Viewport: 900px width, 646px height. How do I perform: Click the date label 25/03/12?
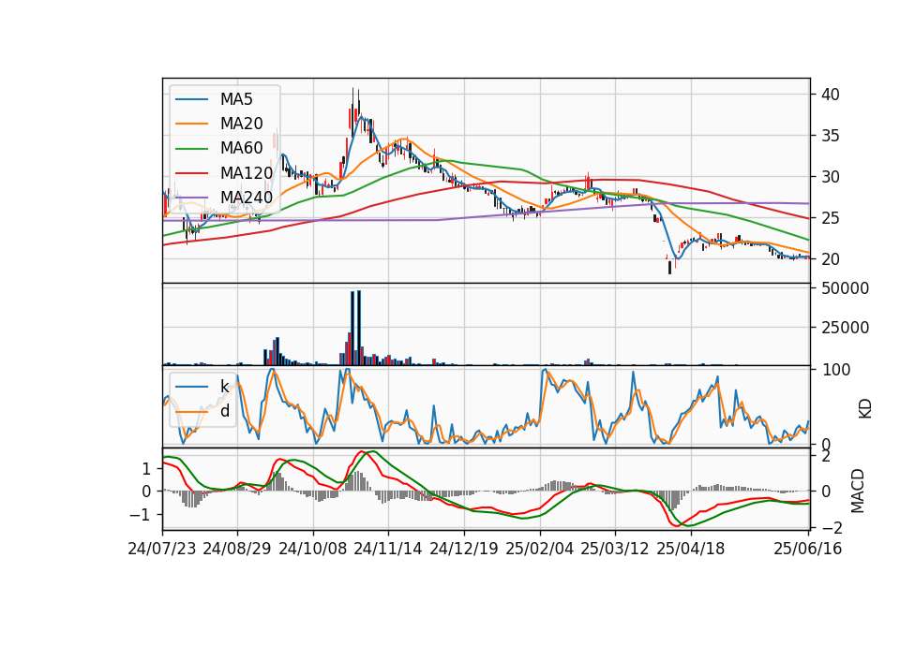coord(615,550)
